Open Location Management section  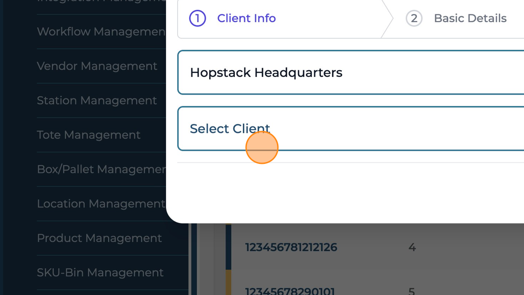101,204
